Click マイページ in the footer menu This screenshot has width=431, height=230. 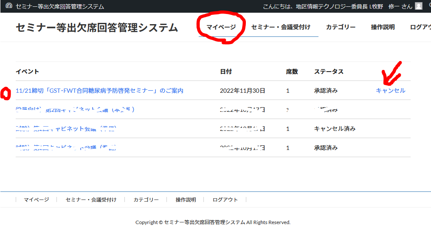[36, 200]
